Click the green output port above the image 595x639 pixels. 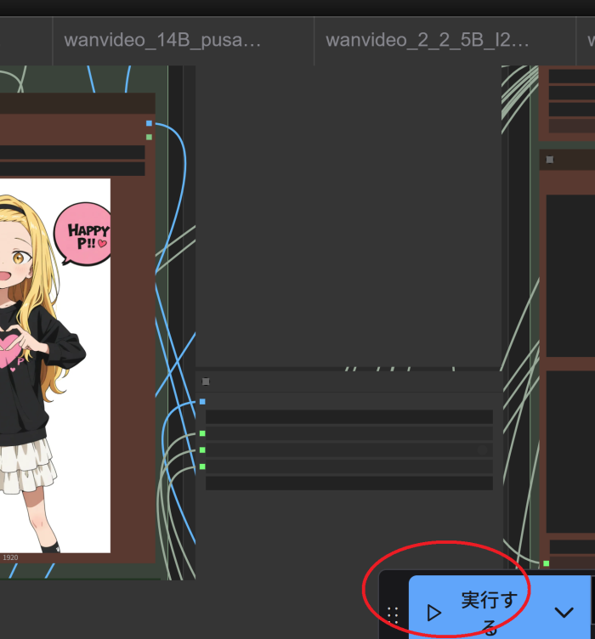149,138
